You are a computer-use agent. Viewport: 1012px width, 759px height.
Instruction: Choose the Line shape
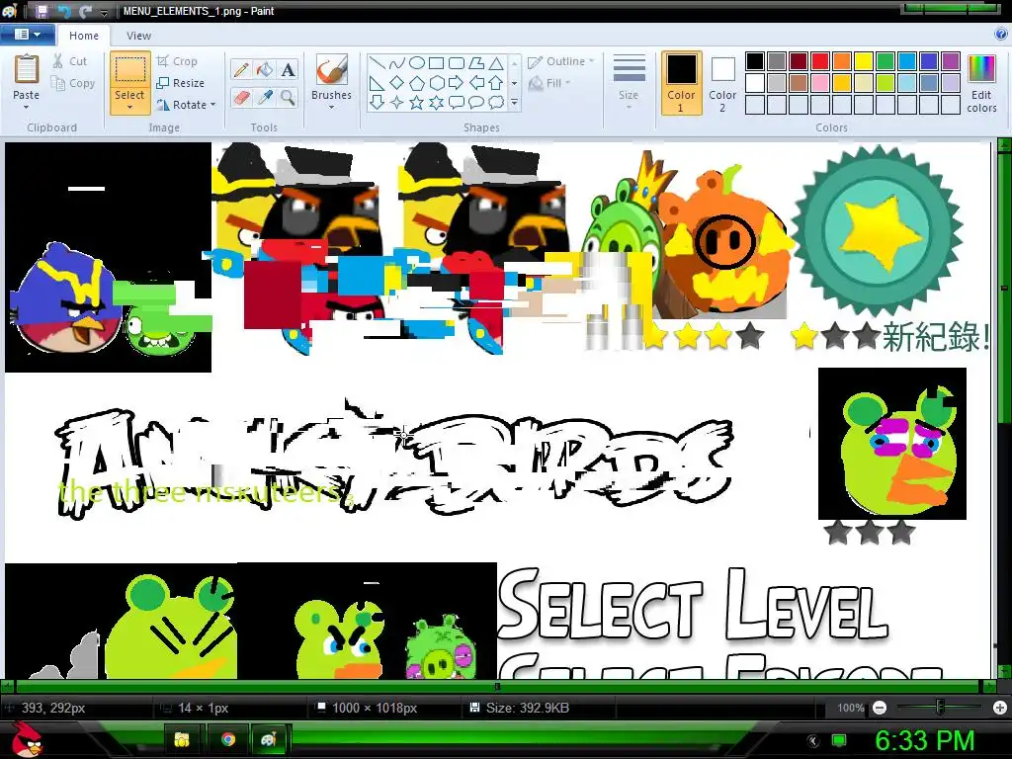click(x=378, y=63)
